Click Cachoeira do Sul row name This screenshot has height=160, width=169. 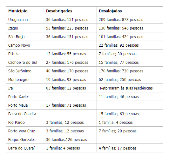click(23, 63)
